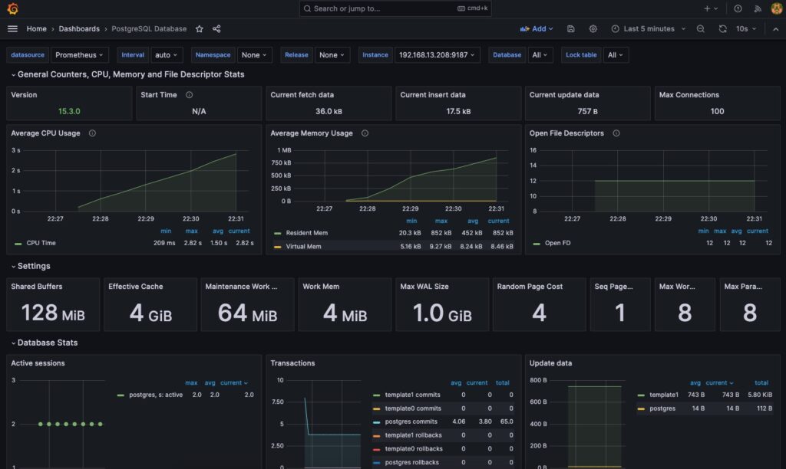The width and height of the screenshot is (786, 469).
Task: Sort Transactions legend by total
Action: tap(502, 383)
